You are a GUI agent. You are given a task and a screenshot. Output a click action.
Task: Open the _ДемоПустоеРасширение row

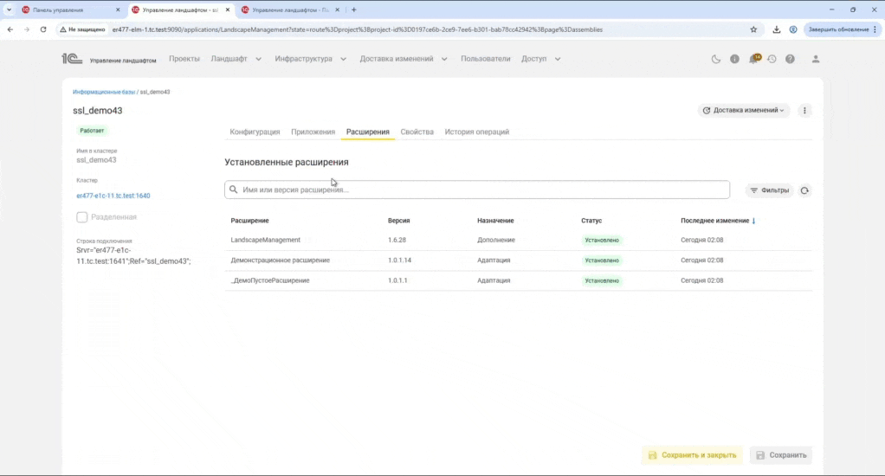pyautogui.click(x=518, y=280)
